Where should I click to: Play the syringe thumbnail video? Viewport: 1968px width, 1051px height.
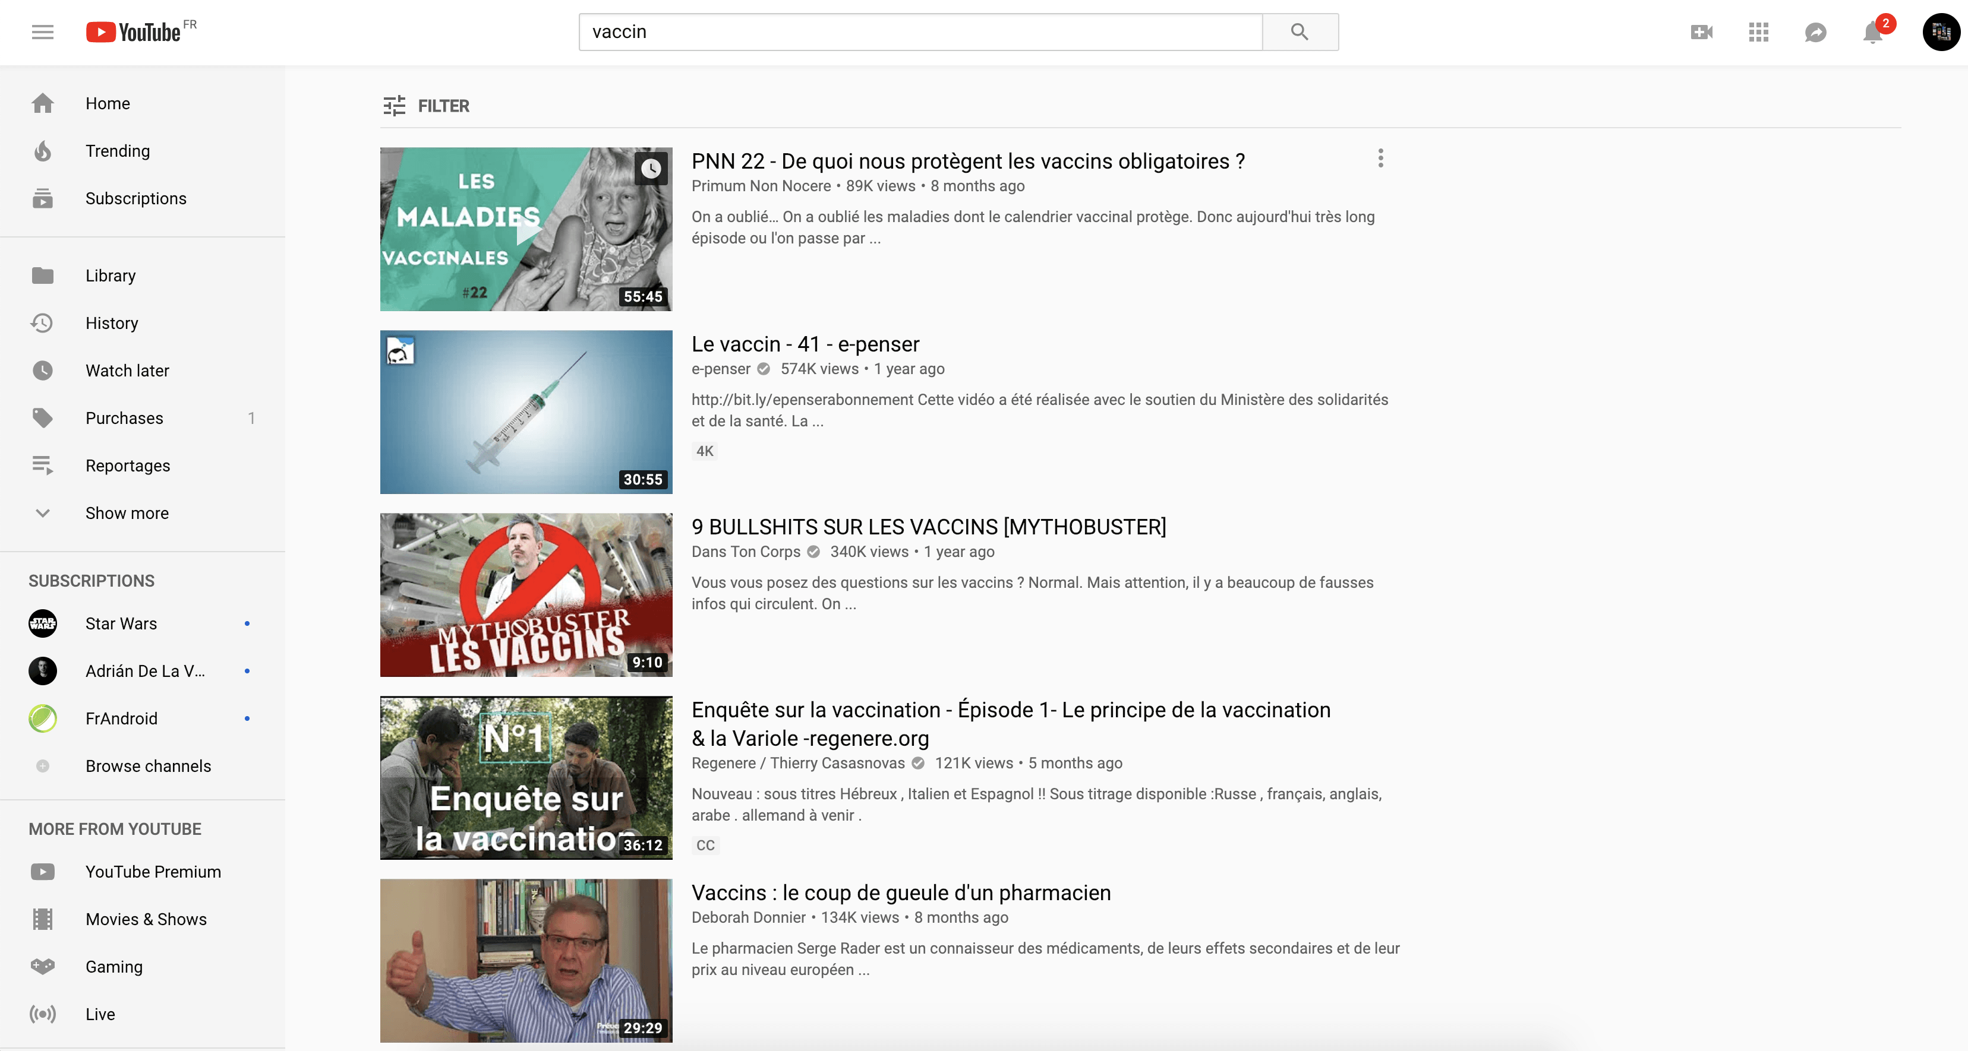[x=526, y=412]
